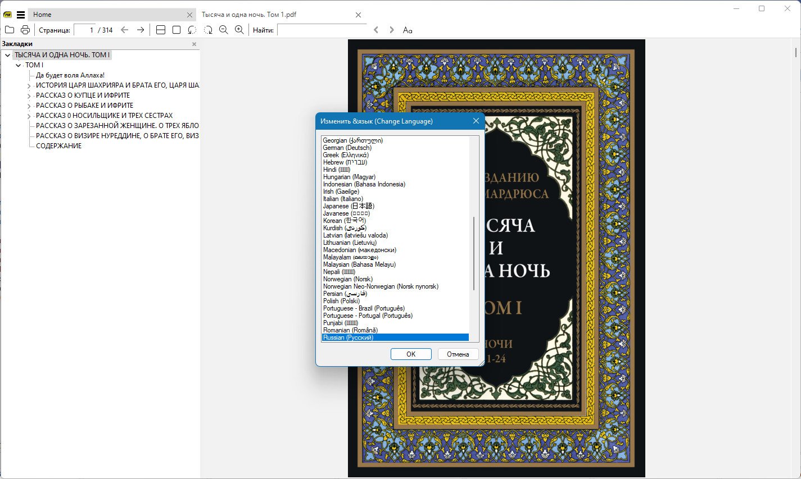Zoom out with the minus magnifier
Image resolution: width=801 pixels, height=479 pixels.
click(224, 30)
